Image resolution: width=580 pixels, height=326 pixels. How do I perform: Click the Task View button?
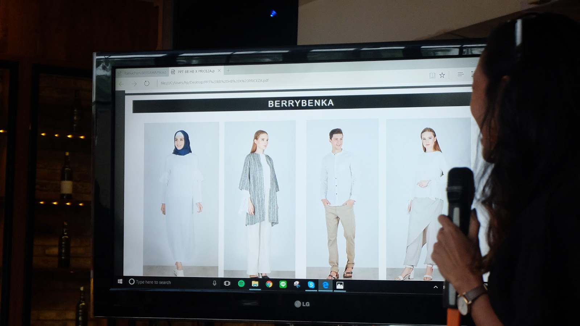[227, 283]
